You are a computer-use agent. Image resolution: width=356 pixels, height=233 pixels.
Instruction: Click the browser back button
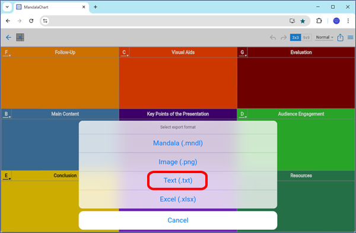pos(8,21)
